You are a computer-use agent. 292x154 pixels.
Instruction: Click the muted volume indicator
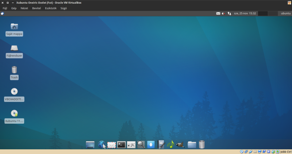pos(223,14)
